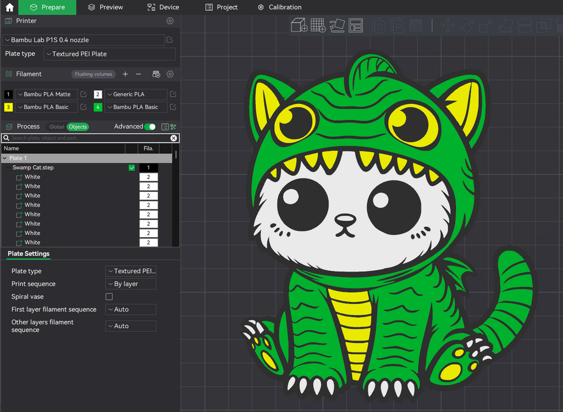Open printer settings gear in Printer header
The width and height of the screenshot is (563, 412).
170,21
